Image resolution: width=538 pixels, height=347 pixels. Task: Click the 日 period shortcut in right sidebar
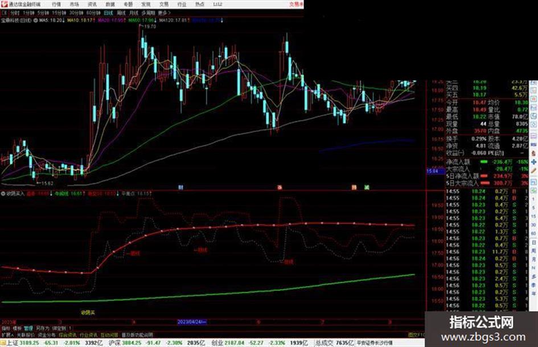pyautogui.click(x=533, y=243)
